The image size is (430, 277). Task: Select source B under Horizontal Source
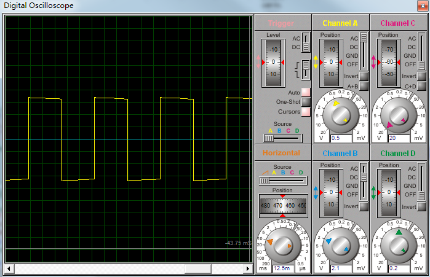(x=283, y=173)
